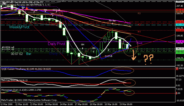184x106 pixels.
Task: Select the IB4 label right of Daily Pivot text
Action: [83, 44]
